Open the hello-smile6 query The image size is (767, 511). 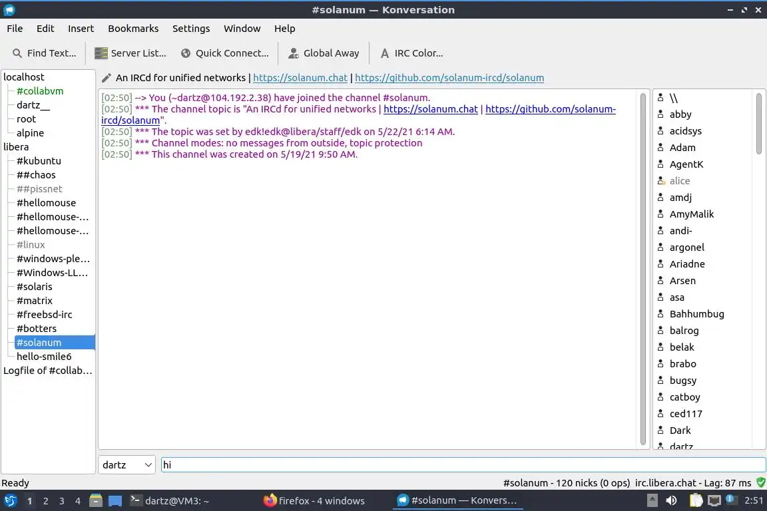click(x=44, y=357)
